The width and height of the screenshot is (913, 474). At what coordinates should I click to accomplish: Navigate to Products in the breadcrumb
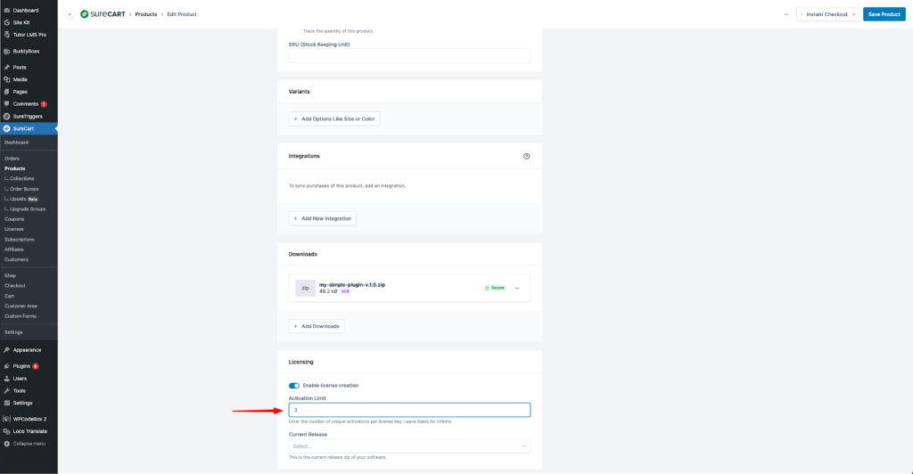[145, 14]
